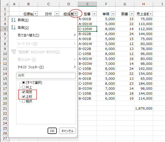165x142 pixels.
Task: Click cell containing C-105W in row 5
Action: click(87, 29)
